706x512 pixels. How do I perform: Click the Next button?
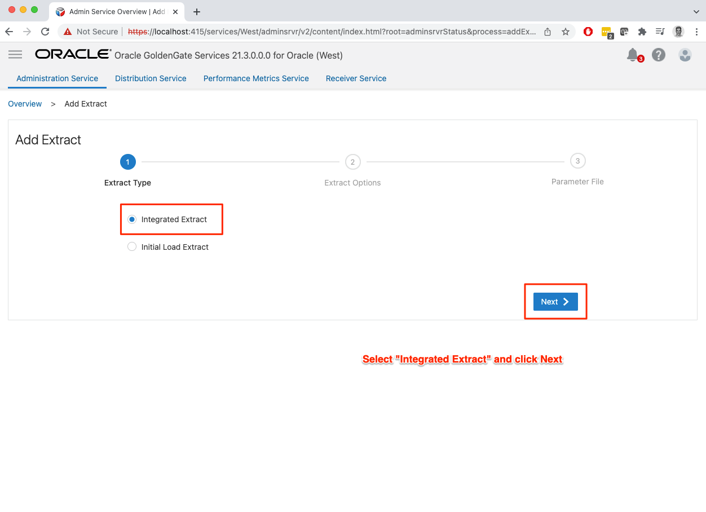coord(555,302)
